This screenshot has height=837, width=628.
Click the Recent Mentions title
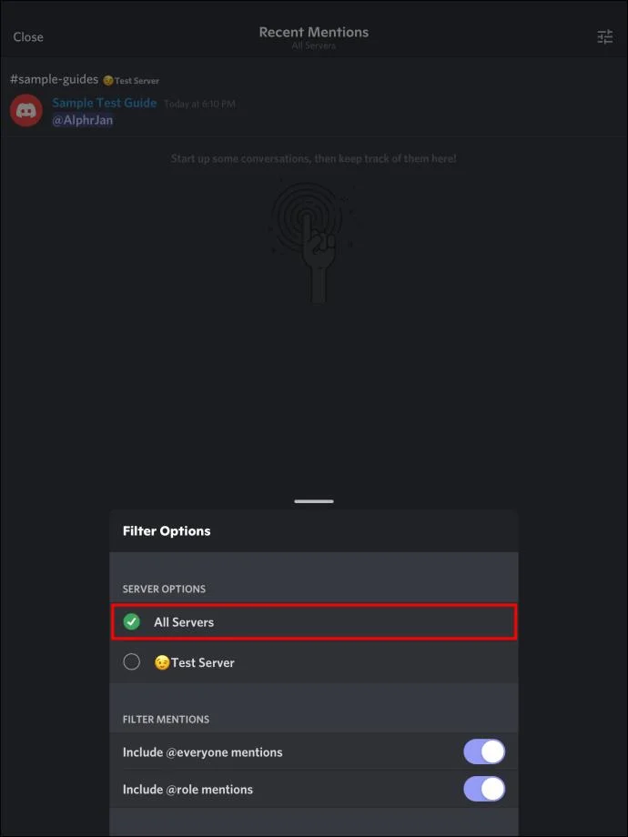click(x=314, y=32)
